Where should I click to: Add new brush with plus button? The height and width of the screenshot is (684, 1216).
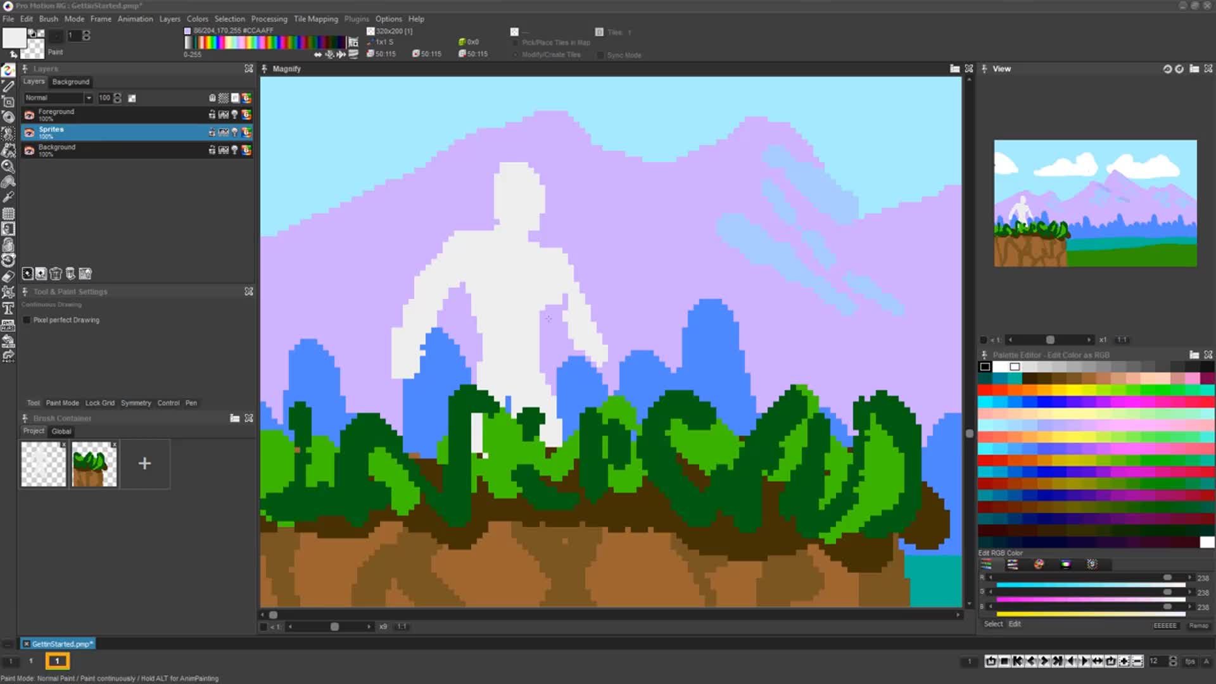click(x=144, y=464)
